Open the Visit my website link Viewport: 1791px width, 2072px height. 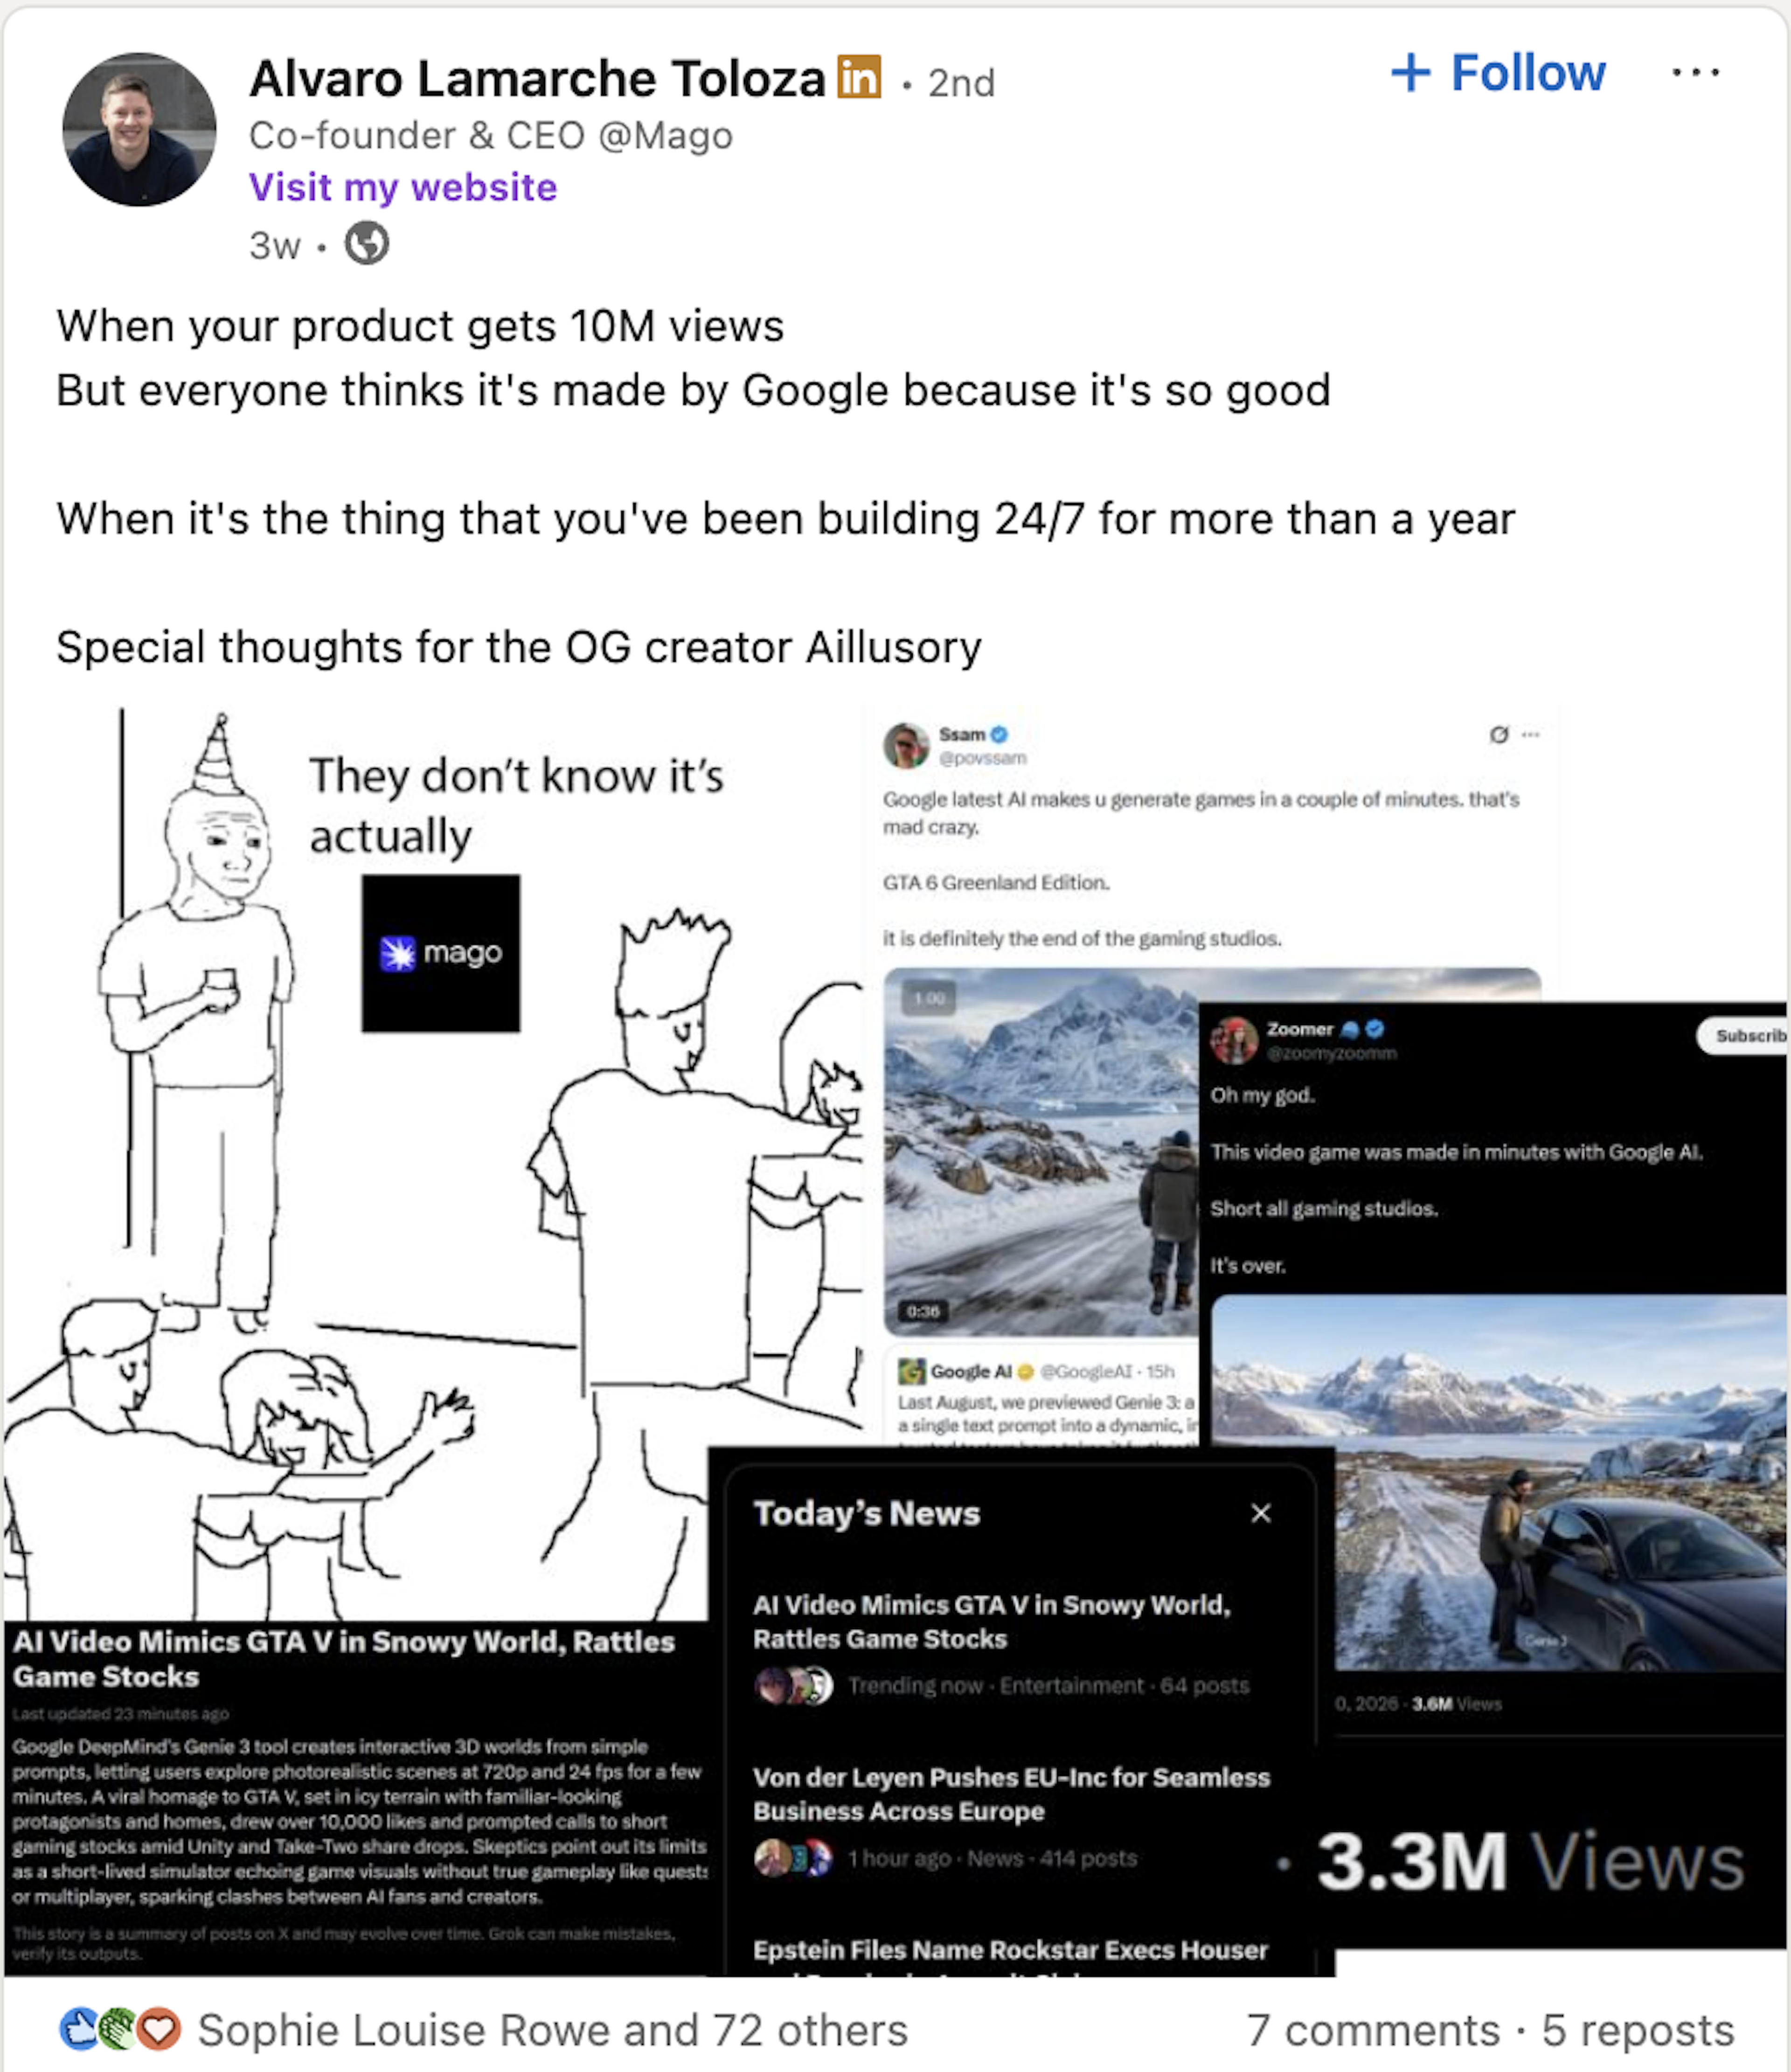[403, 187]
